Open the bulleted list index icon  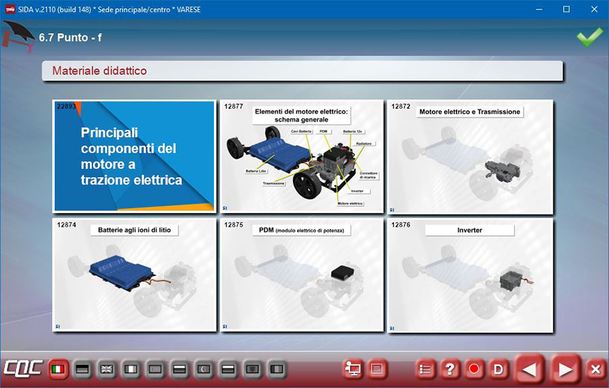426,369
